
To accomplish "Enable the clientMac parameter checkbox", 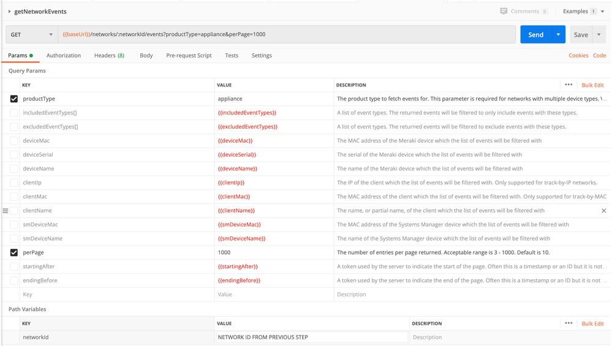I will pos(14,197).
